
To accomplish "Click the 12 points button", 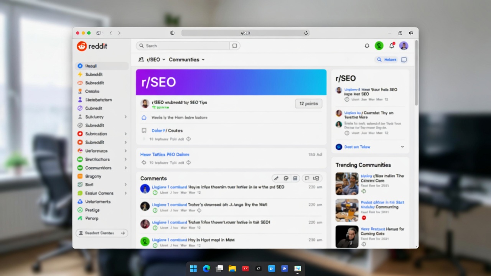I will click(308, 103).
